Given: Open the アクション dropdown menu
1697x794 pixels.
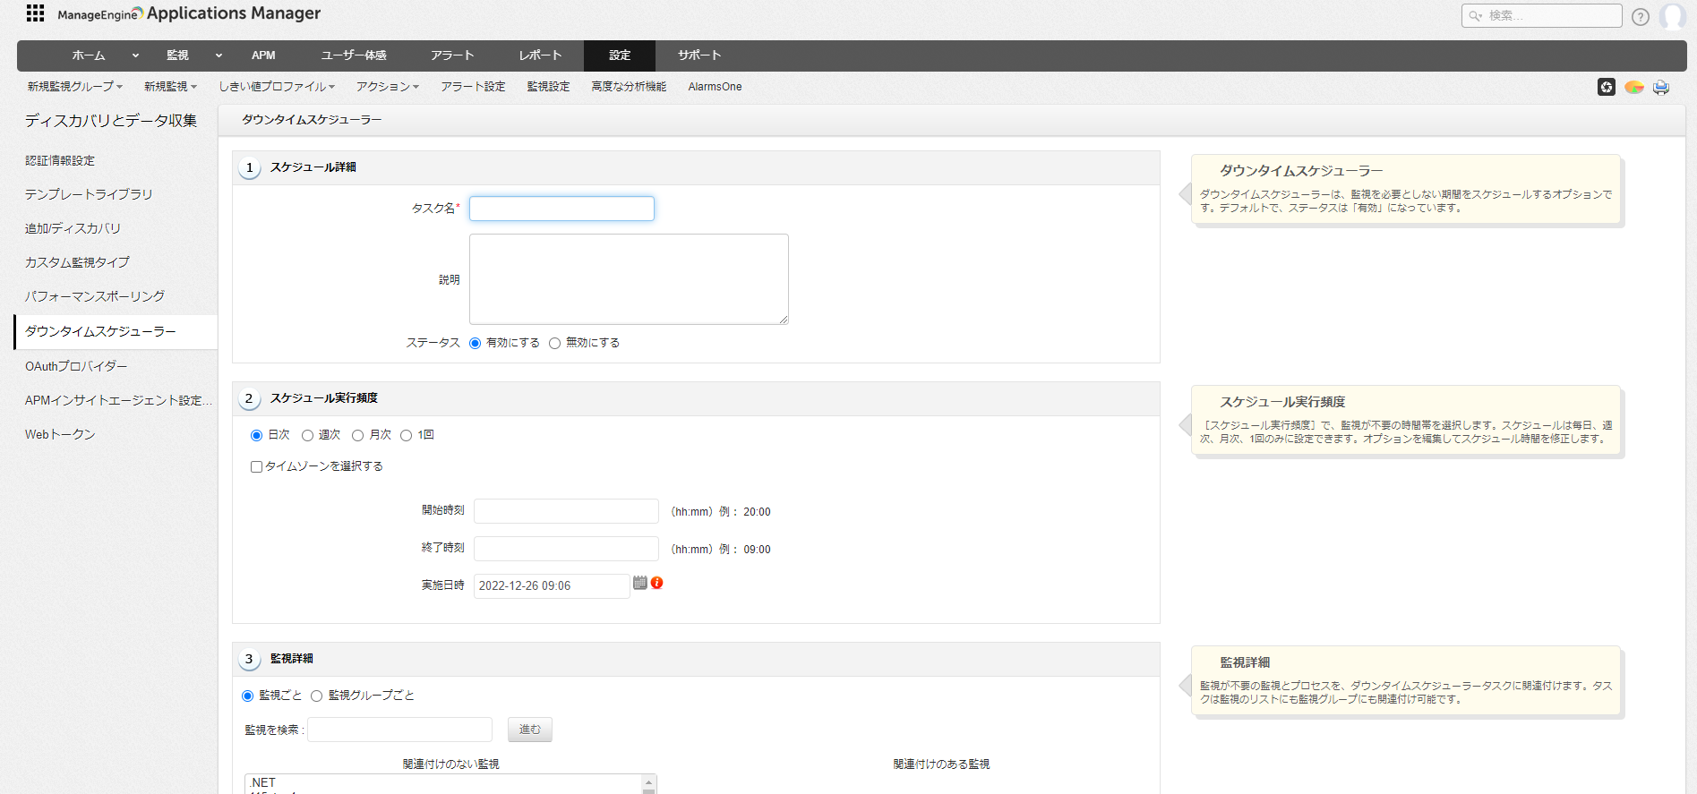Looking at the screenshot, I should 387,87.
